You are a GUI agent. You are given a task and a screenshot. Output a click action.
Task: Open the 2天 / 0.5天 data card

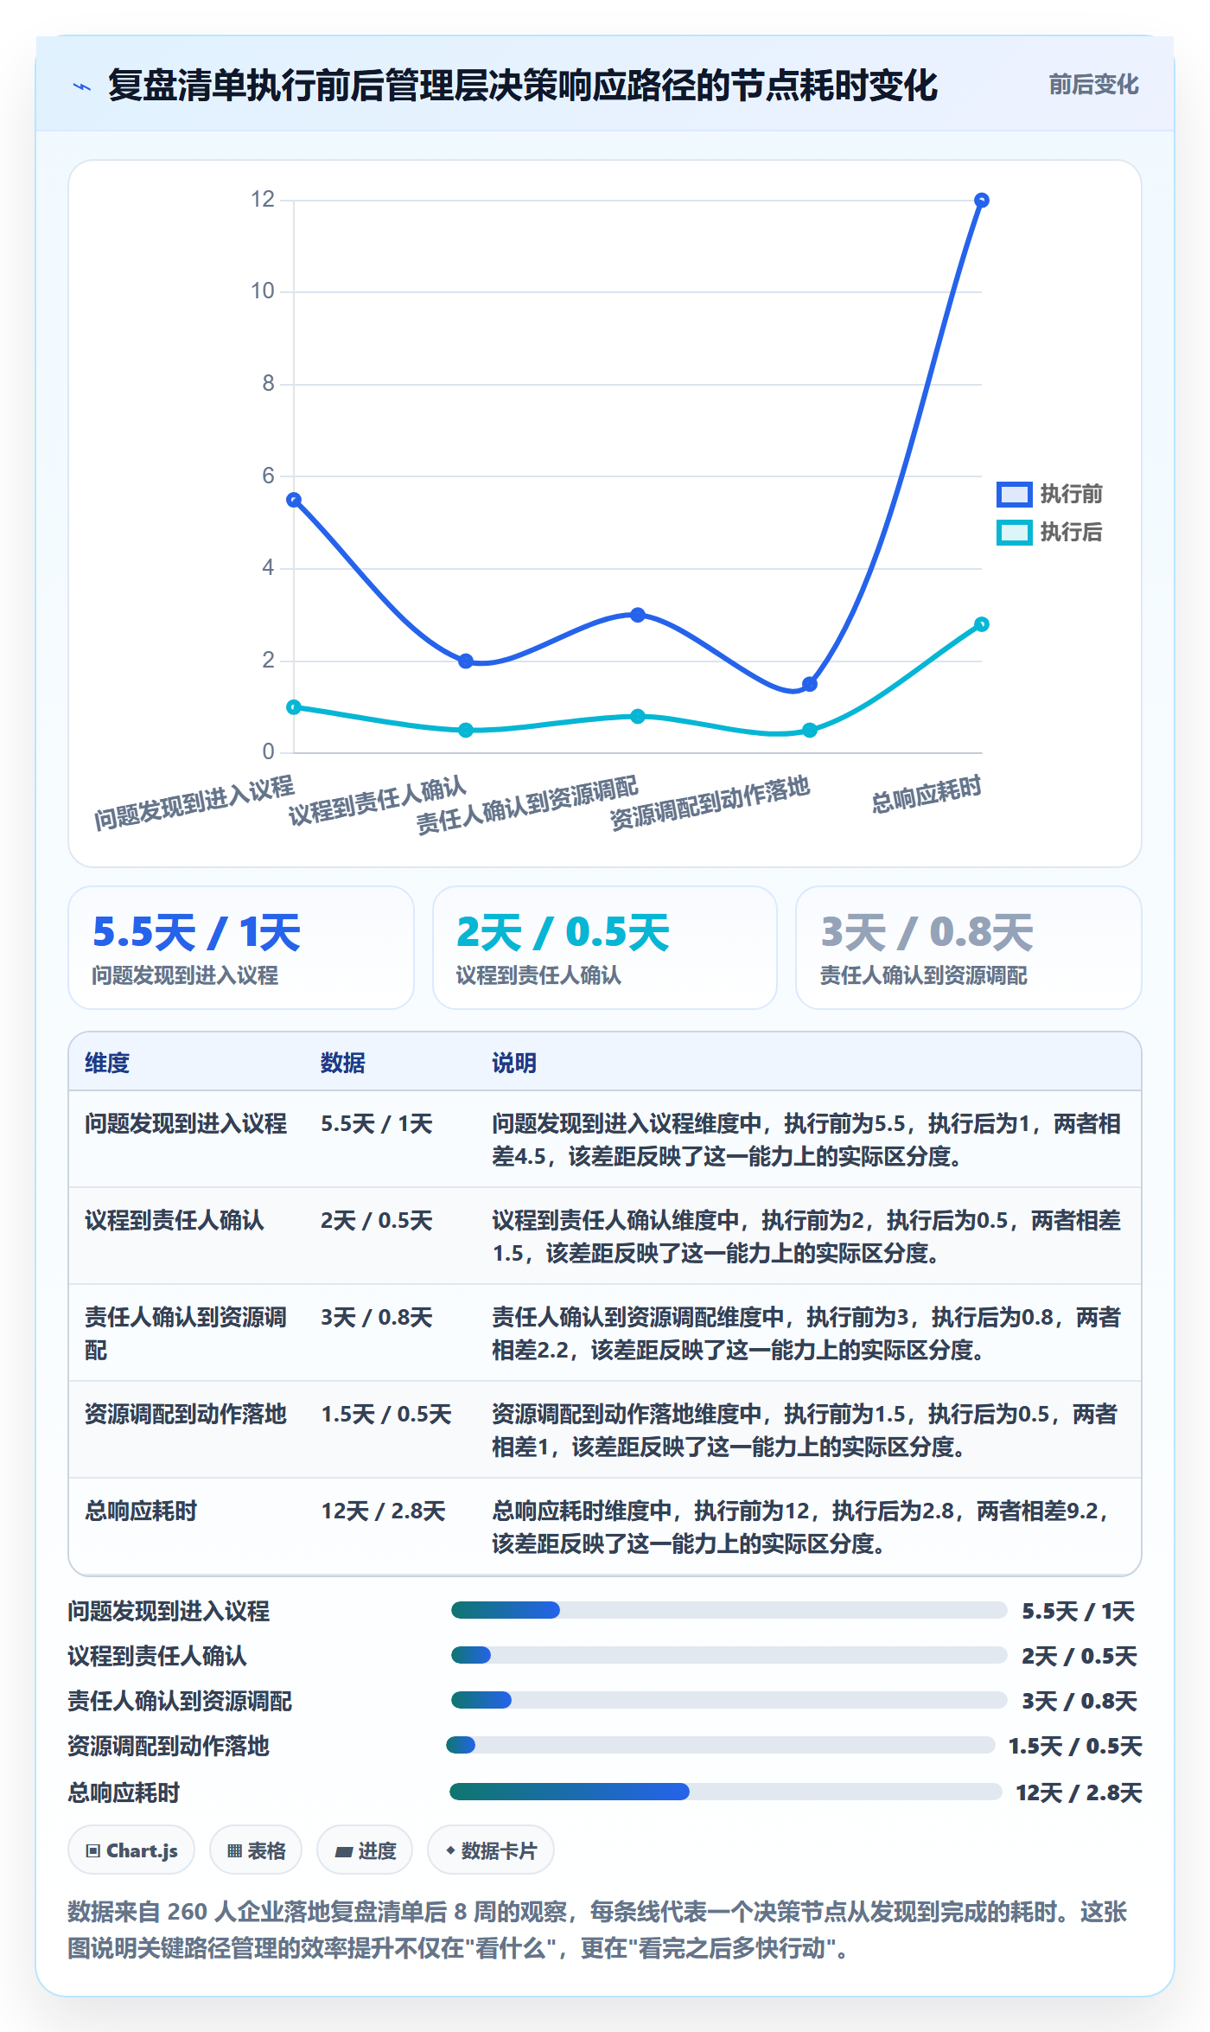605,948
